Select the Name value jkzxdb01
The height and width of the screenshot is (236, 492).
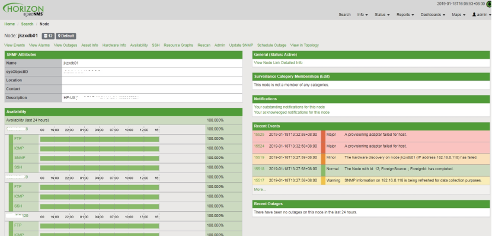(71, 63)
